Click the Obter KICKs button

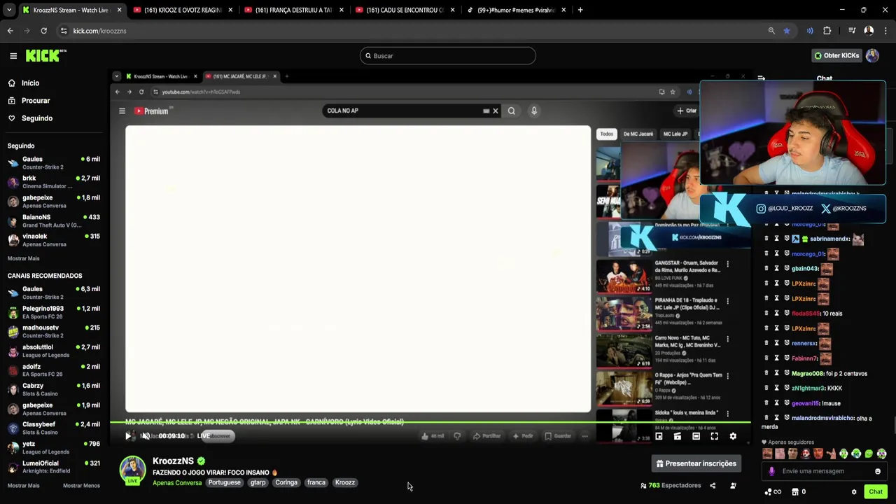[836, 55]
